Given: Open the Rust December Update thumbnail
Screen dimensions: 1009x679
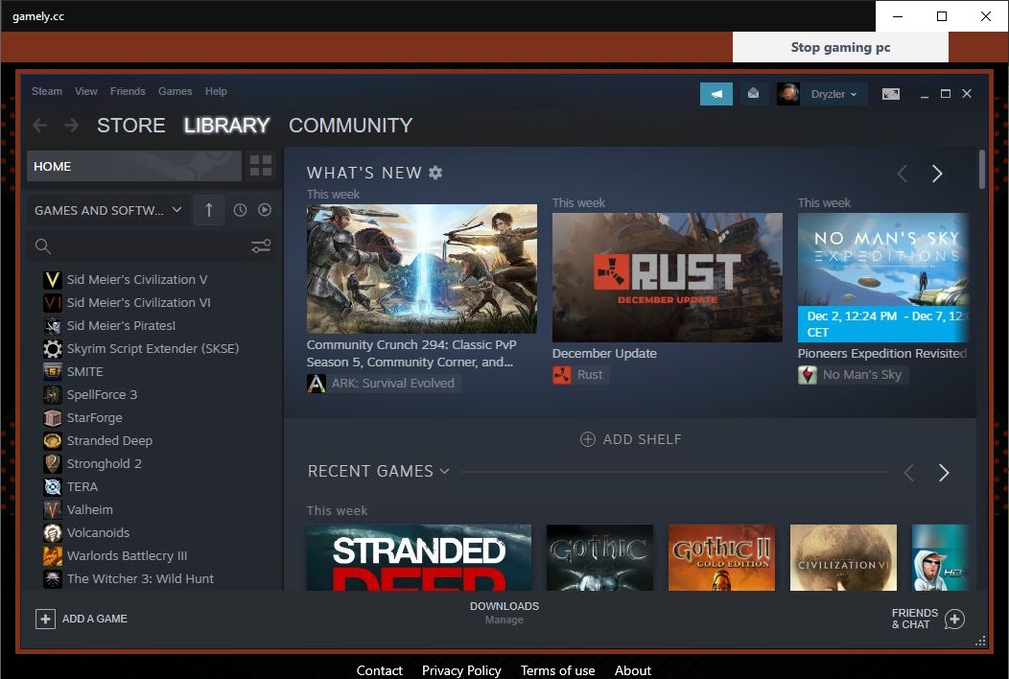Looking at the screenshot, I should point(668,277).
